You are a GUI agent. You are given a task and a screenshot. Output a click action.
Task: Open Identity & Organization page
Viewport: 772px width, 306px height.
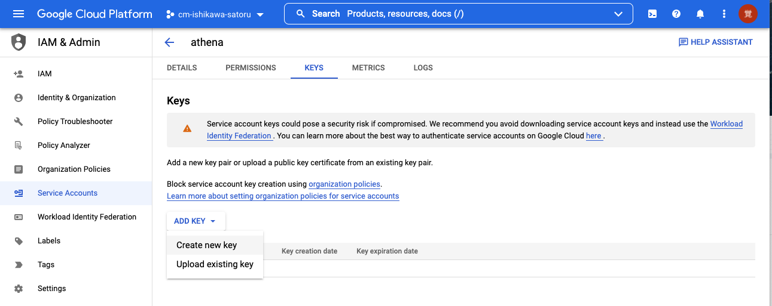click(77, 98)
